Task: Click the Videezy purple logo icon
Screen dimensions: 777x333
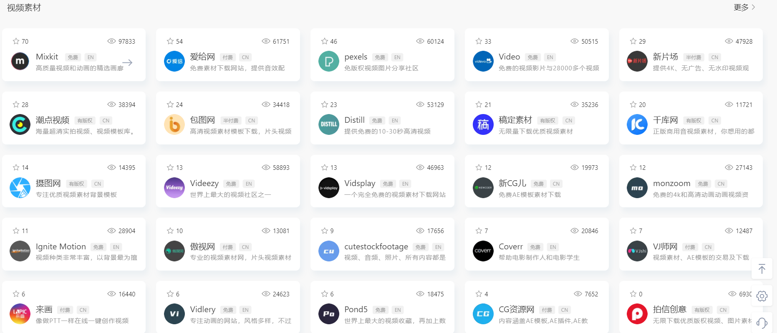Action: pos(174,188)
